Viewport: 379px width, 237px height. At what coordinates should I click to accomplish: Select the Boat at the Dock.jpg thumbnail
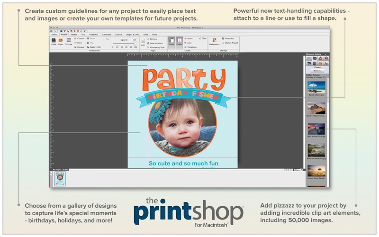click(316, 129)
